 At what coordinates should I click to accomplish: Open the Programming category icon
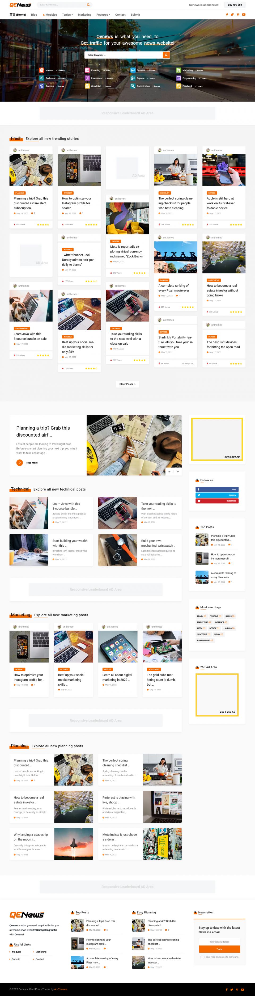click(x=178, y=78)
